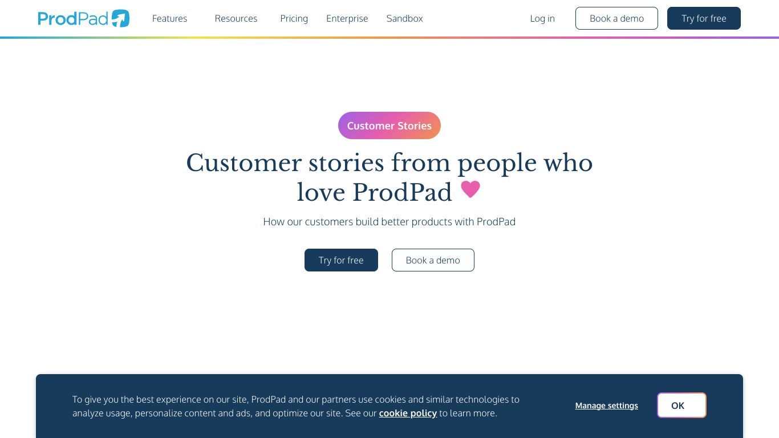Expand the Resources menu
The width and height of the screenshot is (779, 438).
236,18
